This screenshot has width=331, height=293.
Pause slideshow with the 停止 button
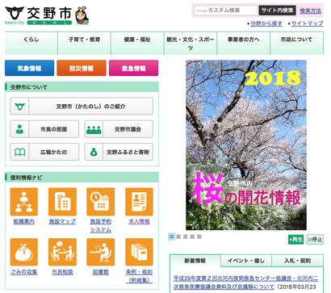click(x=315, y=240)
